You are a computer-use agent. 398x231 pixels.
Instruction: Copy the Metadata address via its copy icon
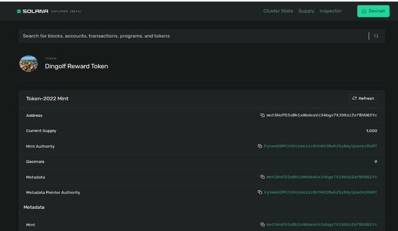click(263, 177)
